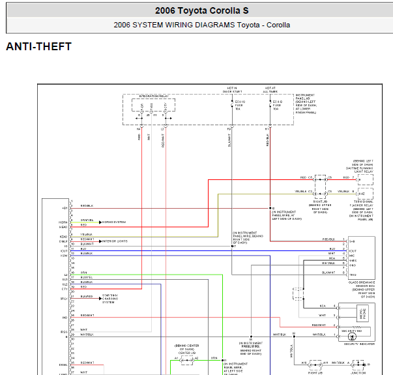Screen dimensions: 393x375
Task: Click the 'HOT AT ALL TIMES' label
Action: (270, 90)
